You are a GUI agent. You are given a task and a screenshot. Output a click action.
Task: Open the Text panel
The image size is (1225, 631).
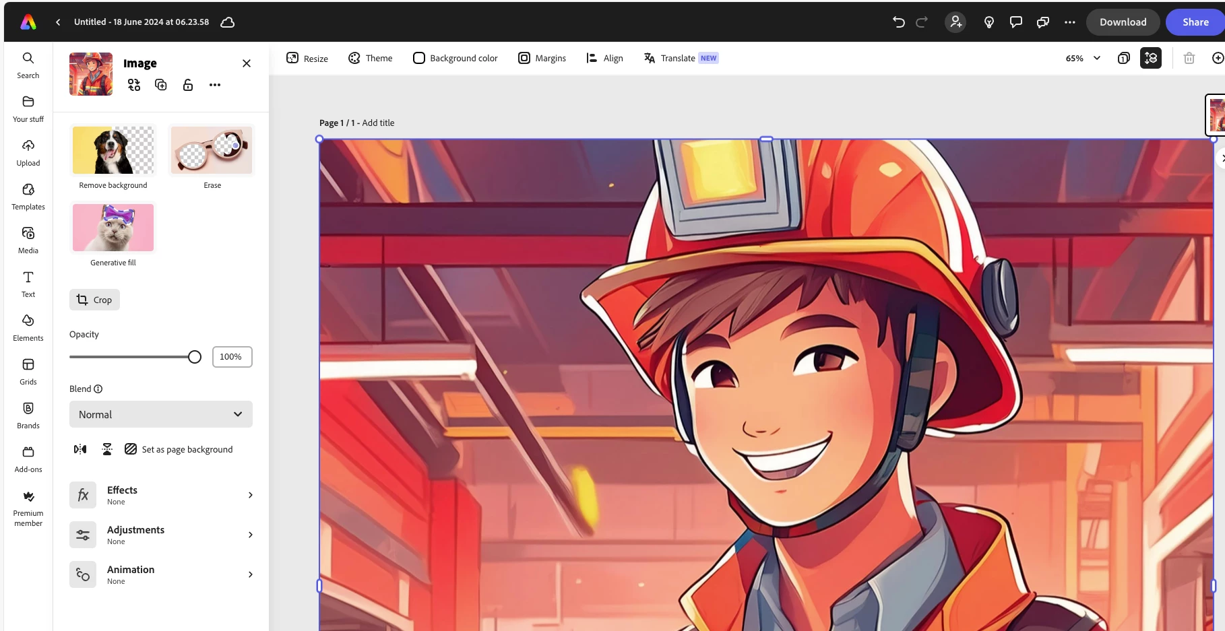point(28,284)
